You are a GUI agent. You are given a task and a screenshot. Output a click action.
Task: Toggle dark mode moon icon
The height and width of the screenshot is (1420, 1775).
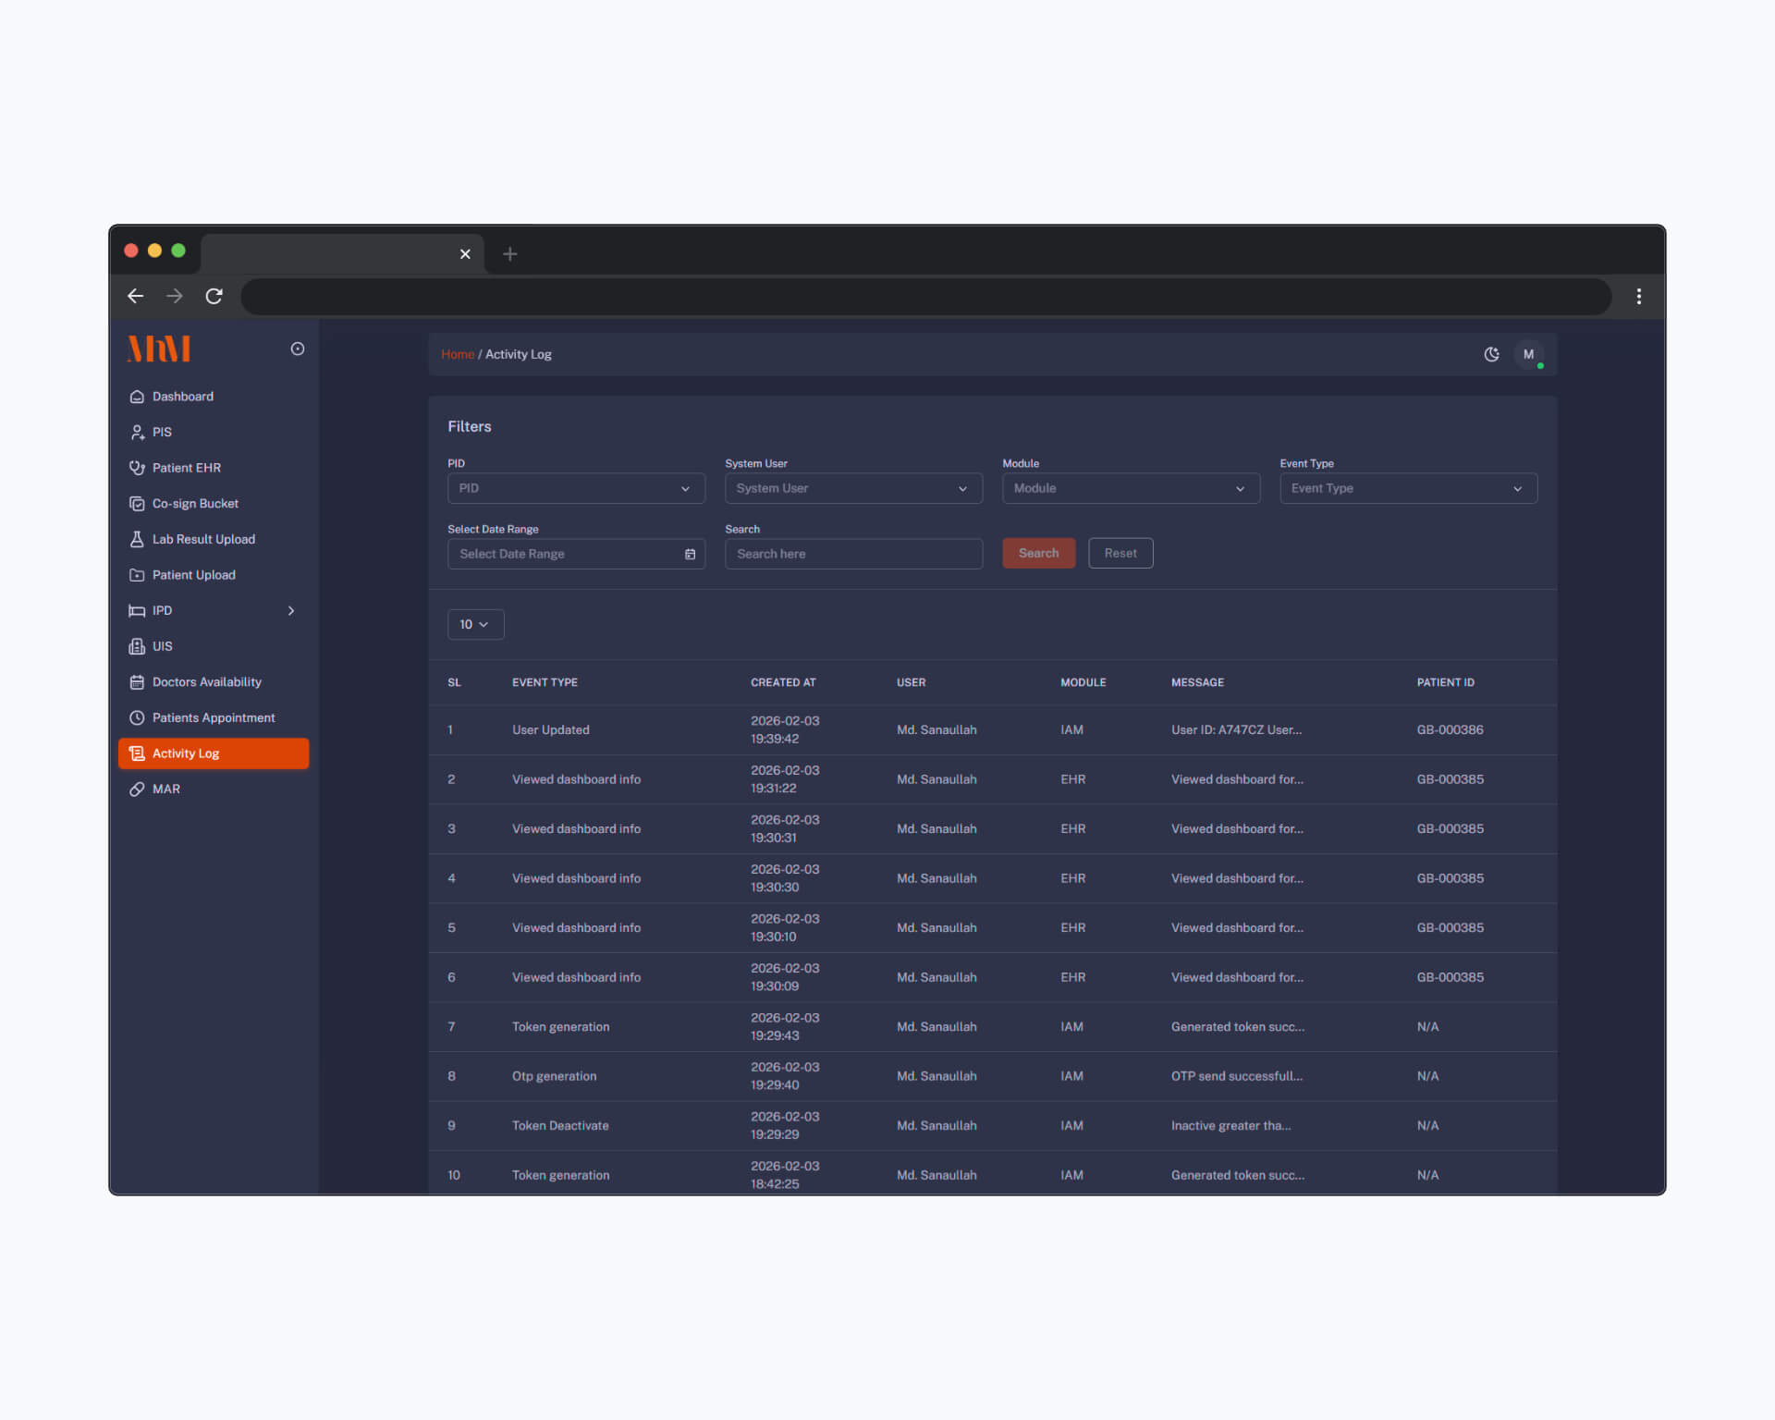(1491, 354)
